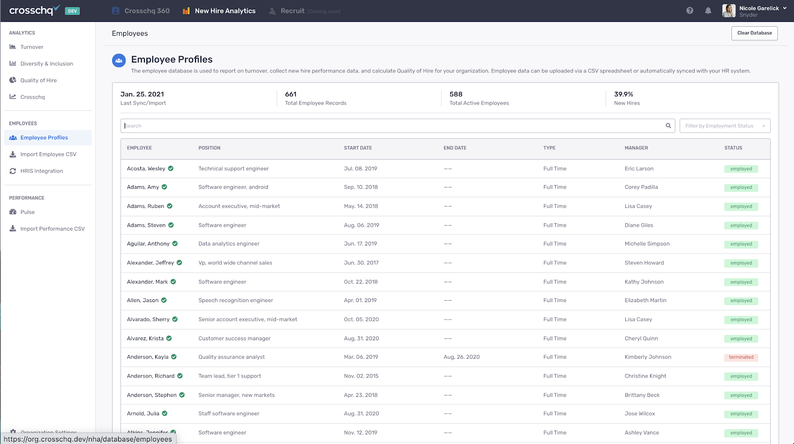Click Nicole Garelick's profile avatar
The width and height of the screenshot is (794, 444).
pyautogui.click(x=729, y=10)
